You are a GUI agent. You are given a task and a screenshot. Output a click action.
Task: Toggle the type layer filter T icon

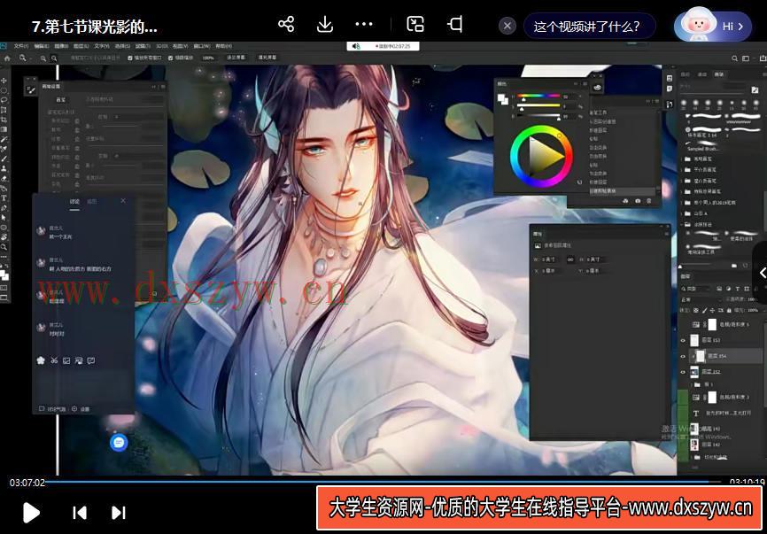(738, 289)
